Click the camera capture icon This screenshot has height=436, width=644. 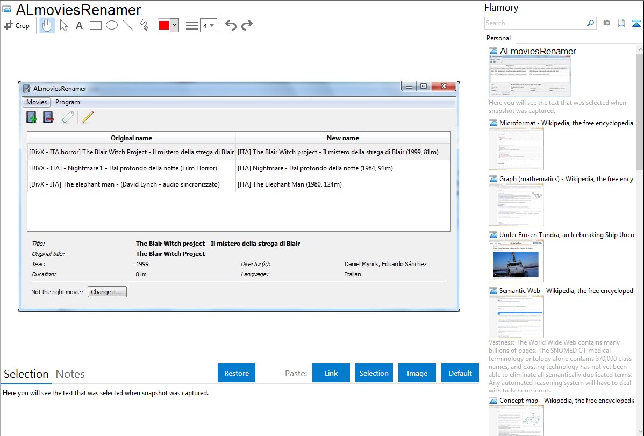[x=606, y=23]
